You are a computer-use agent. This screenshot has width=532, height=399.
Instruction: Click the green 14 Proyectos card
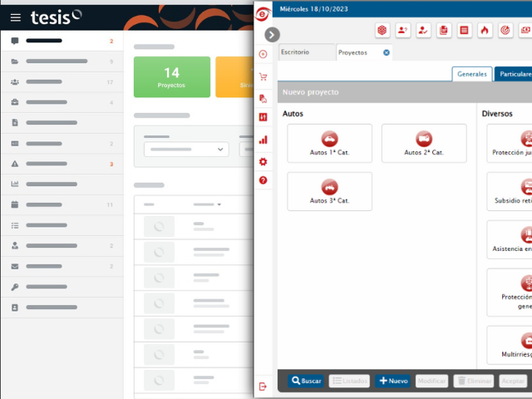coord(171,77)
